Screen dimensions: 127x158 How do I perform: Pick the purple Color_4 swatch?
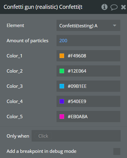point(62,101)
